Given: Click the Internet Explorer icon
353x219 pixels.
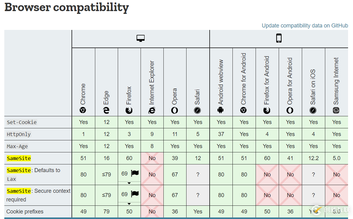Looking at the screenshot, I should (x=152, y=110).
